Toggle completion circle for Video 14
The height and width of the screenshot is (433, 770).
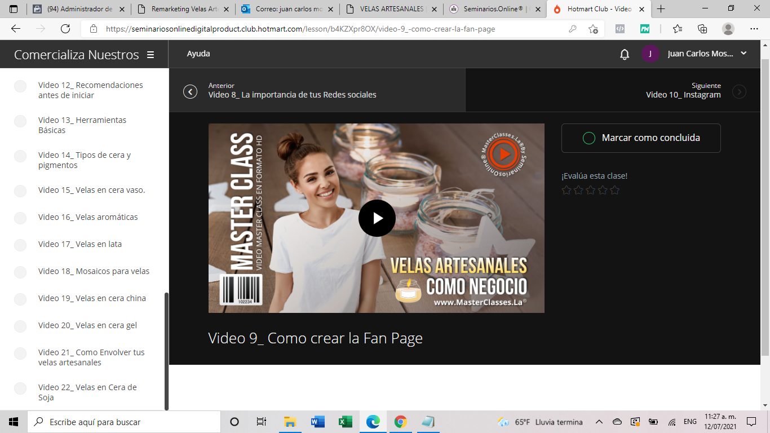point(20,156)
